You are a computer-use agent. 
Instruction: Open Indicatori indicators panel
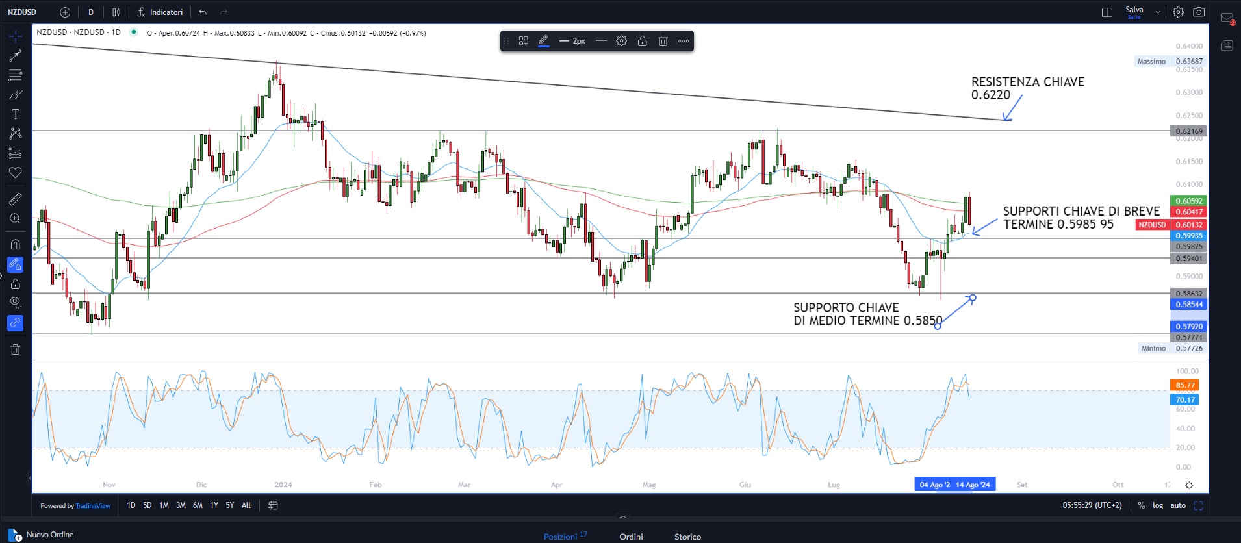[160, 12]
